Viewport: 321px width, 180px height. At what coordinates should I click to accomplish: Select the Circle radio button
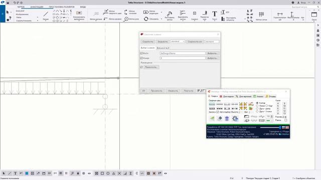(266, 106)
